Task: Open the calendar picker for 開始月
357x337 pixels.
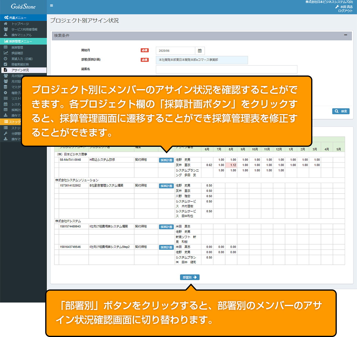Action: 200,51
